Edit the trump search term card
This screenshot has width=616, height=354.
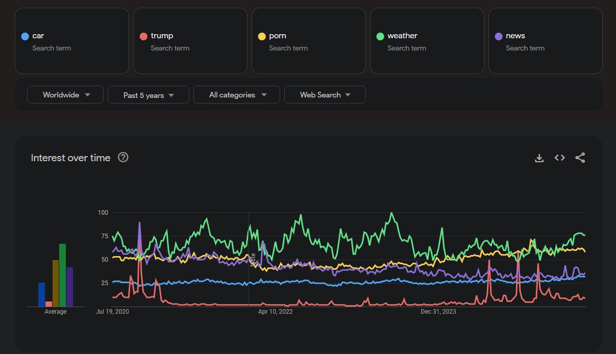(x=190, y=41)
